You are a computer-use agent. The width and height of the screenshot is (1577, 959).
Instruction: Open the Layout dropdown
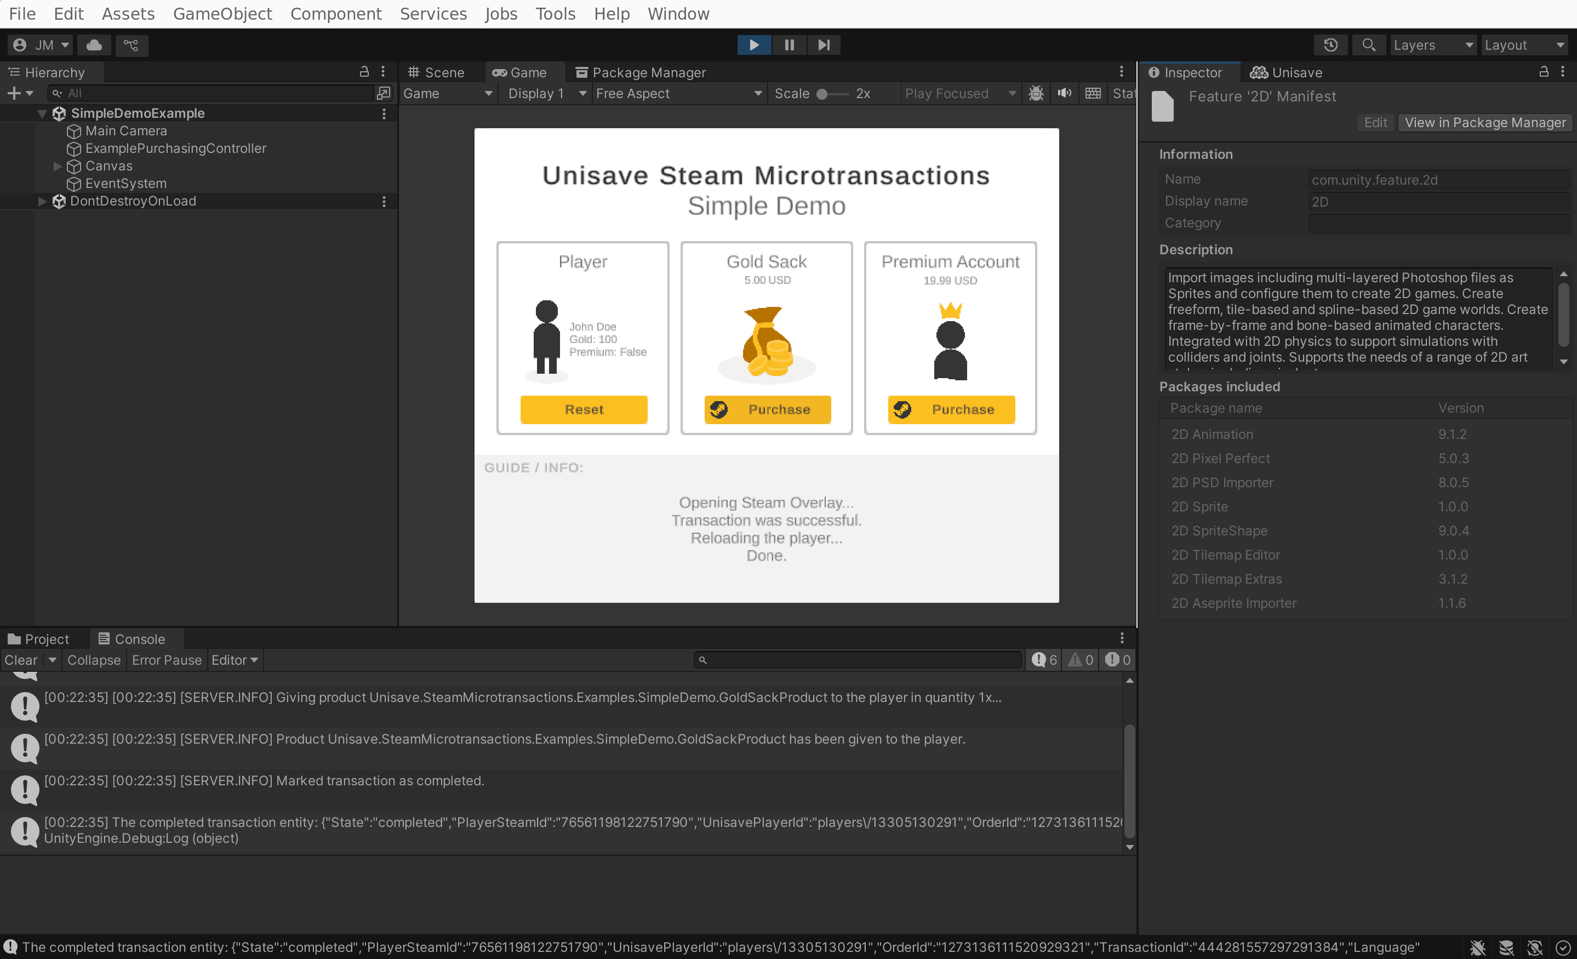click(x=1525, y=45)
